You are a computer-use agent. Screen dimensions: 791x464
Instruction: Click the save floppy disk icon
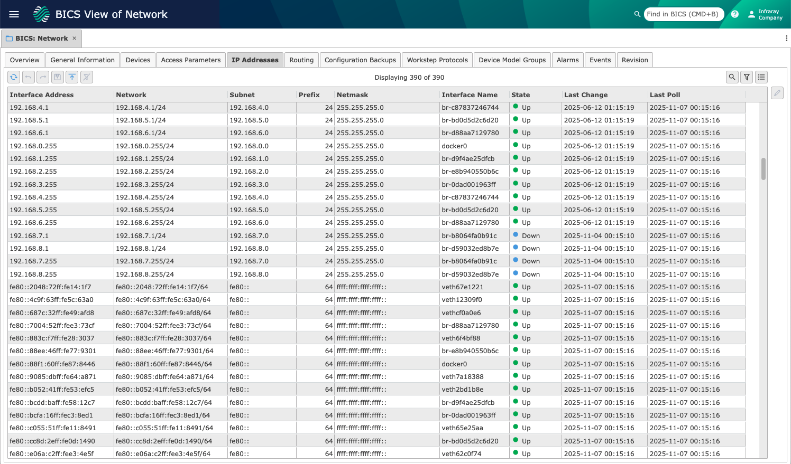(x=58, y=77)
